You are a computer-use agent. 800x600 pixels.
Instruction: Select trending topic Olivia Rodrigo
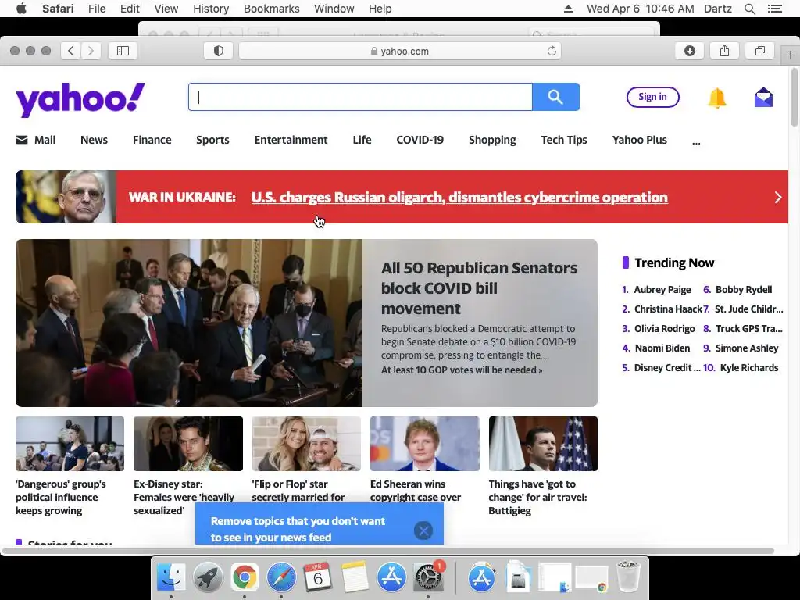(664, 329)
